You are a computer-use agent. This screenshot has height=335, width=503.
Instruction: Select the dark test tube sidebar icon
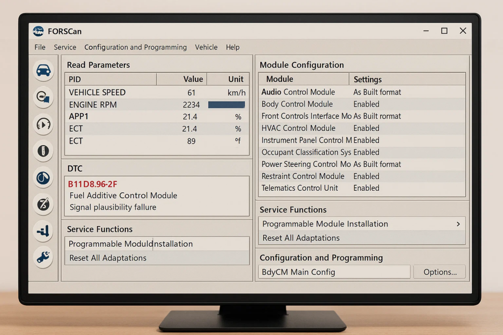[x=43, y=151]
